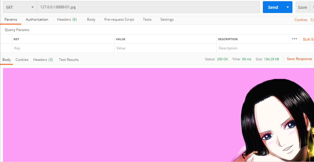The height and width of the screenshot is (162, 314).
Task: Open the Settings tab
Action: [x=167, y=20]
